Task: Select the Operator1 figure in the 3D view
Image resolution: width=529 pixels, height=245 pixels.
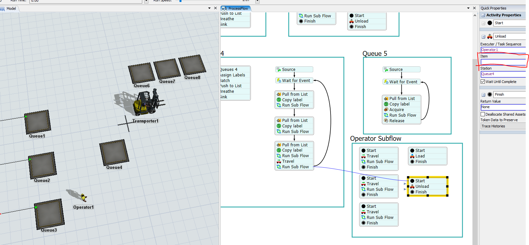Action: click(x=83, y=197)
